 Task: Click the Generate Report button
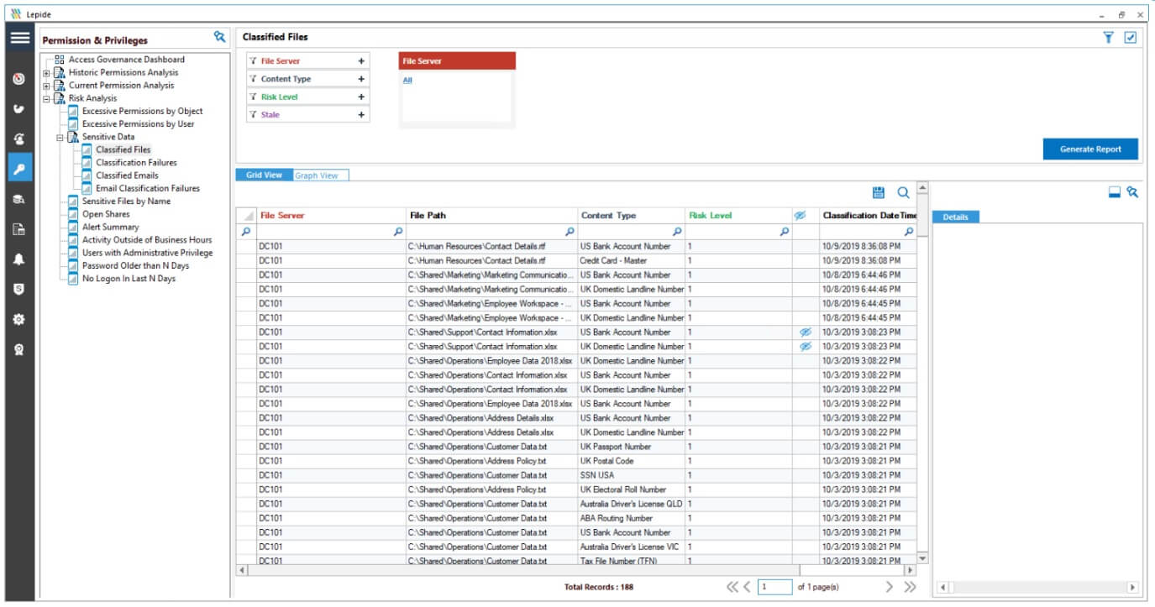point(1090,149)
